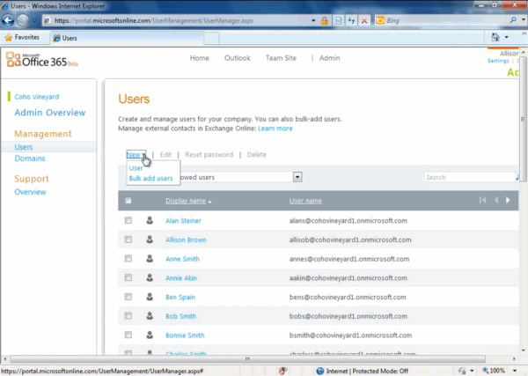This screenshot has height=376, width=528.
Task: Select Bulk add users from New menu
Action: tap(150, 178)
